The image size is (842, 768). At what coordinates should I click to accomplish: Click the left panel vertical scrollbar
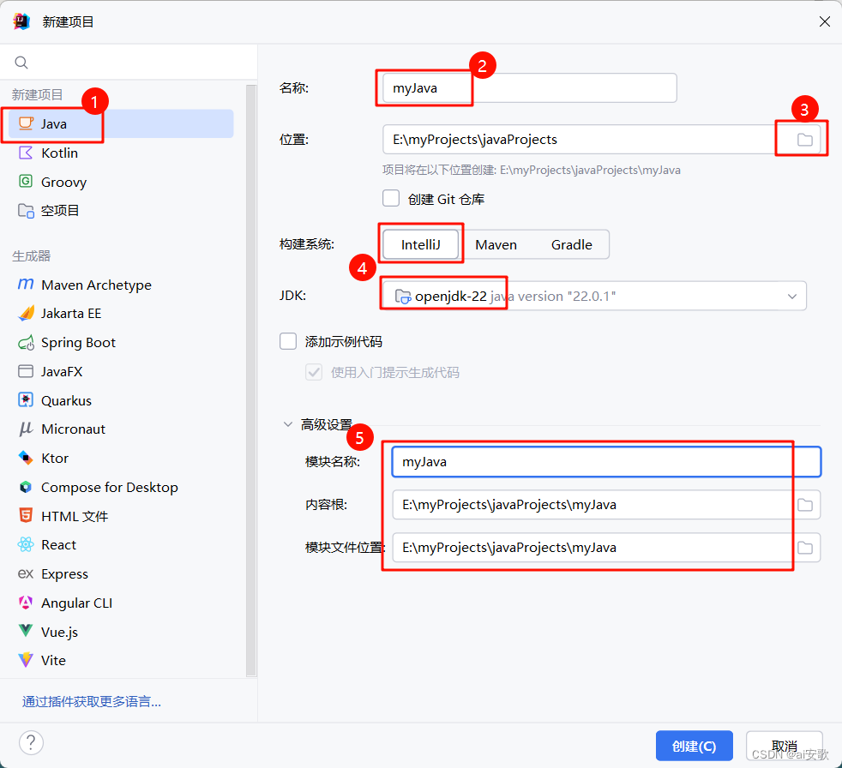(251, 381)
